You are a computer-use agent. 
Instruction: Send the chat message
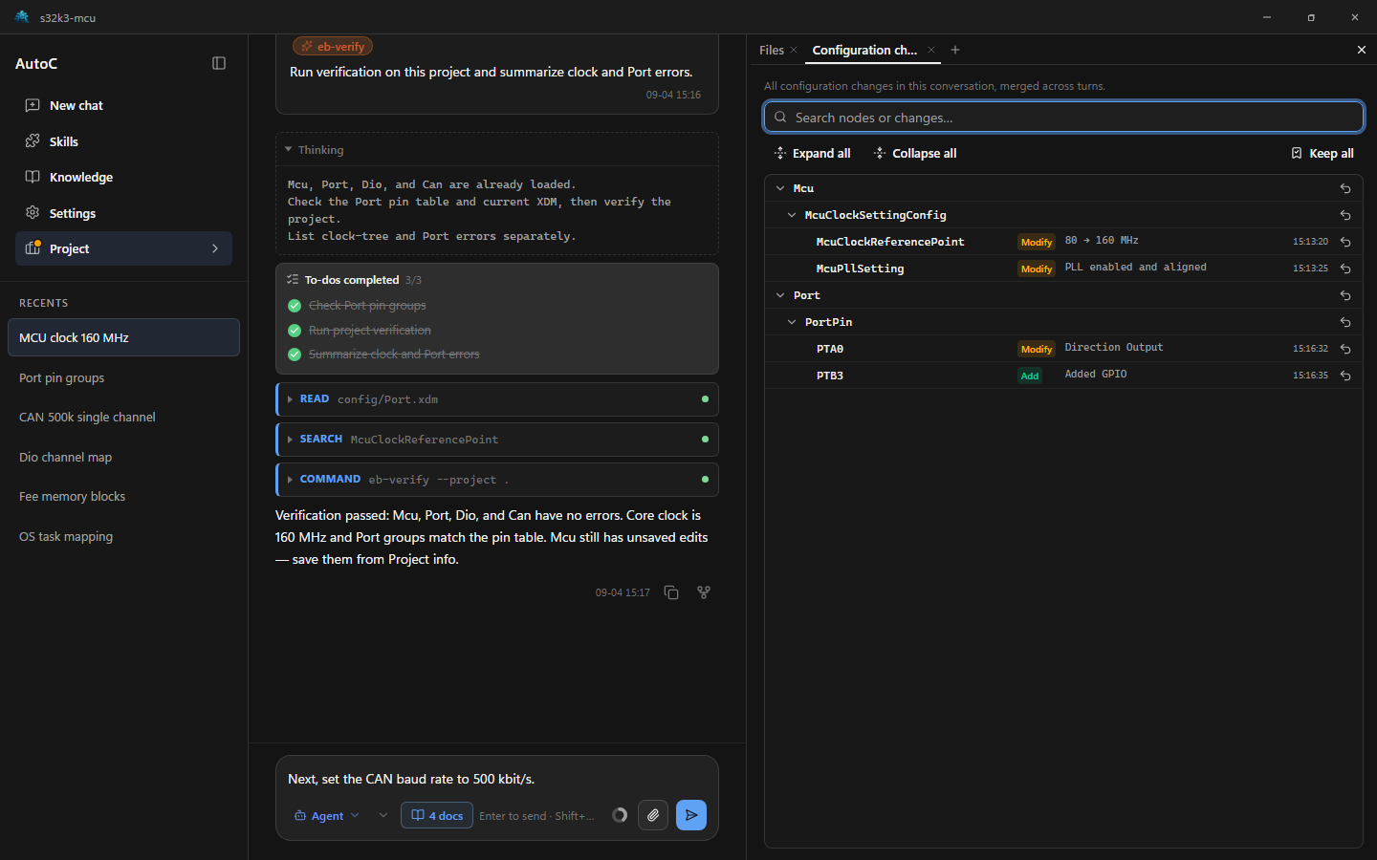[691, 815]
